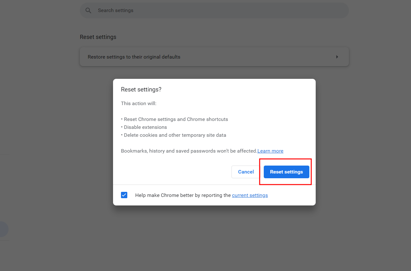This screenshot has width=411, height=271.
Task: Open the Learn more link
Action: click(x=270, y=151)
